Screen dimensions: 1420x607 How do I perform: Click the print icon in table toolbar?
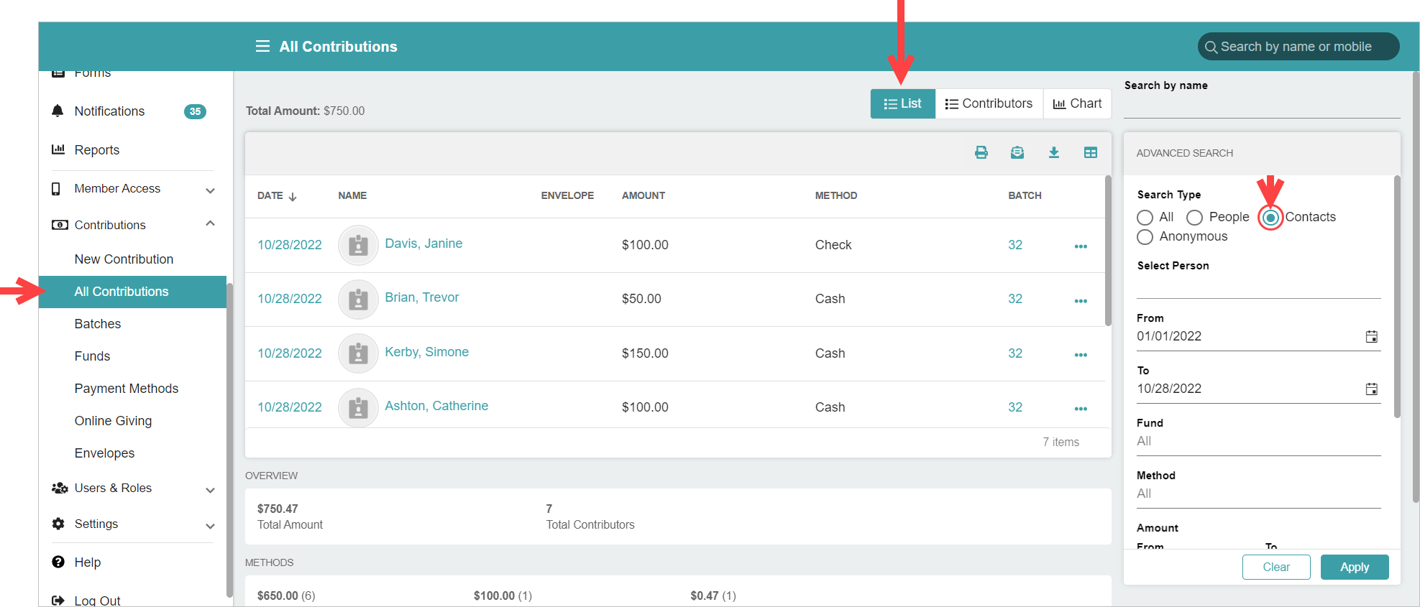click(x=981, y=152)
